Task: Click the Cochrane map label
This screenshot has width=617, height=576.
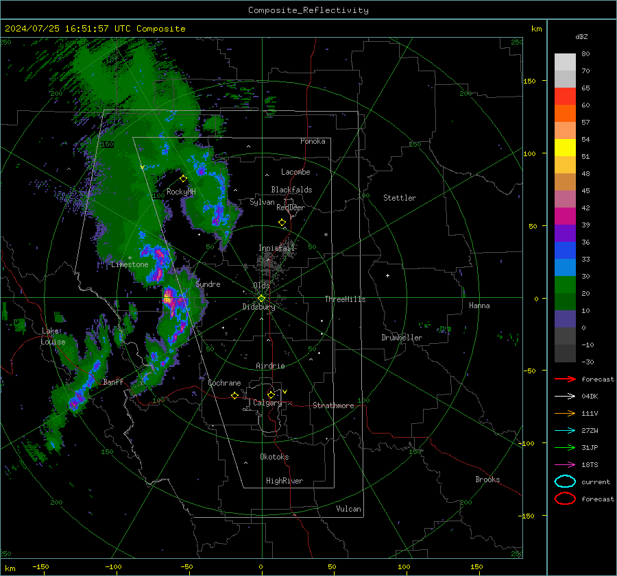Action: click(x=224, y=383)
